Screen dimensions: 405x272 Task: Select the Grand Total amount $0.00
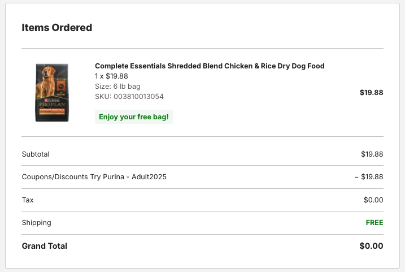tap(371, 246)
